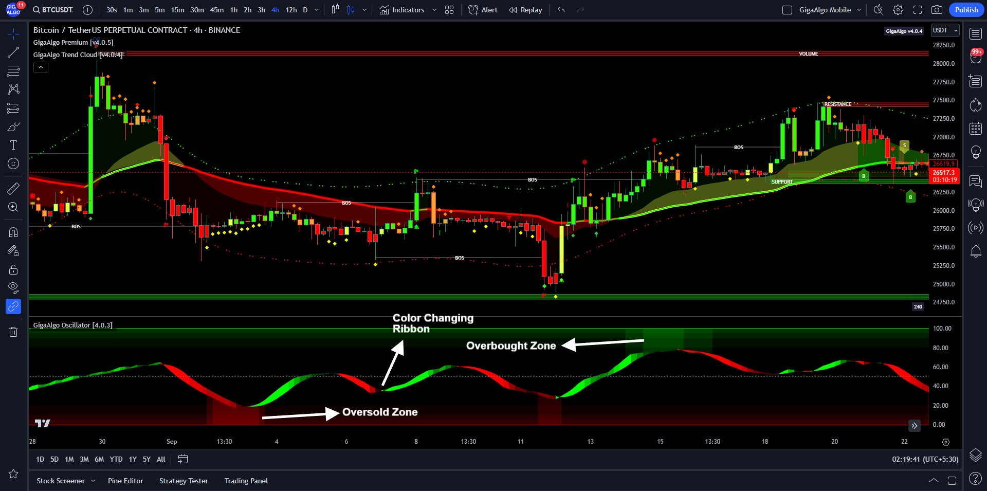This screenshot has width=987, height=491.
Task: Remove drawings with the trash icon
Action: [13, 332]
